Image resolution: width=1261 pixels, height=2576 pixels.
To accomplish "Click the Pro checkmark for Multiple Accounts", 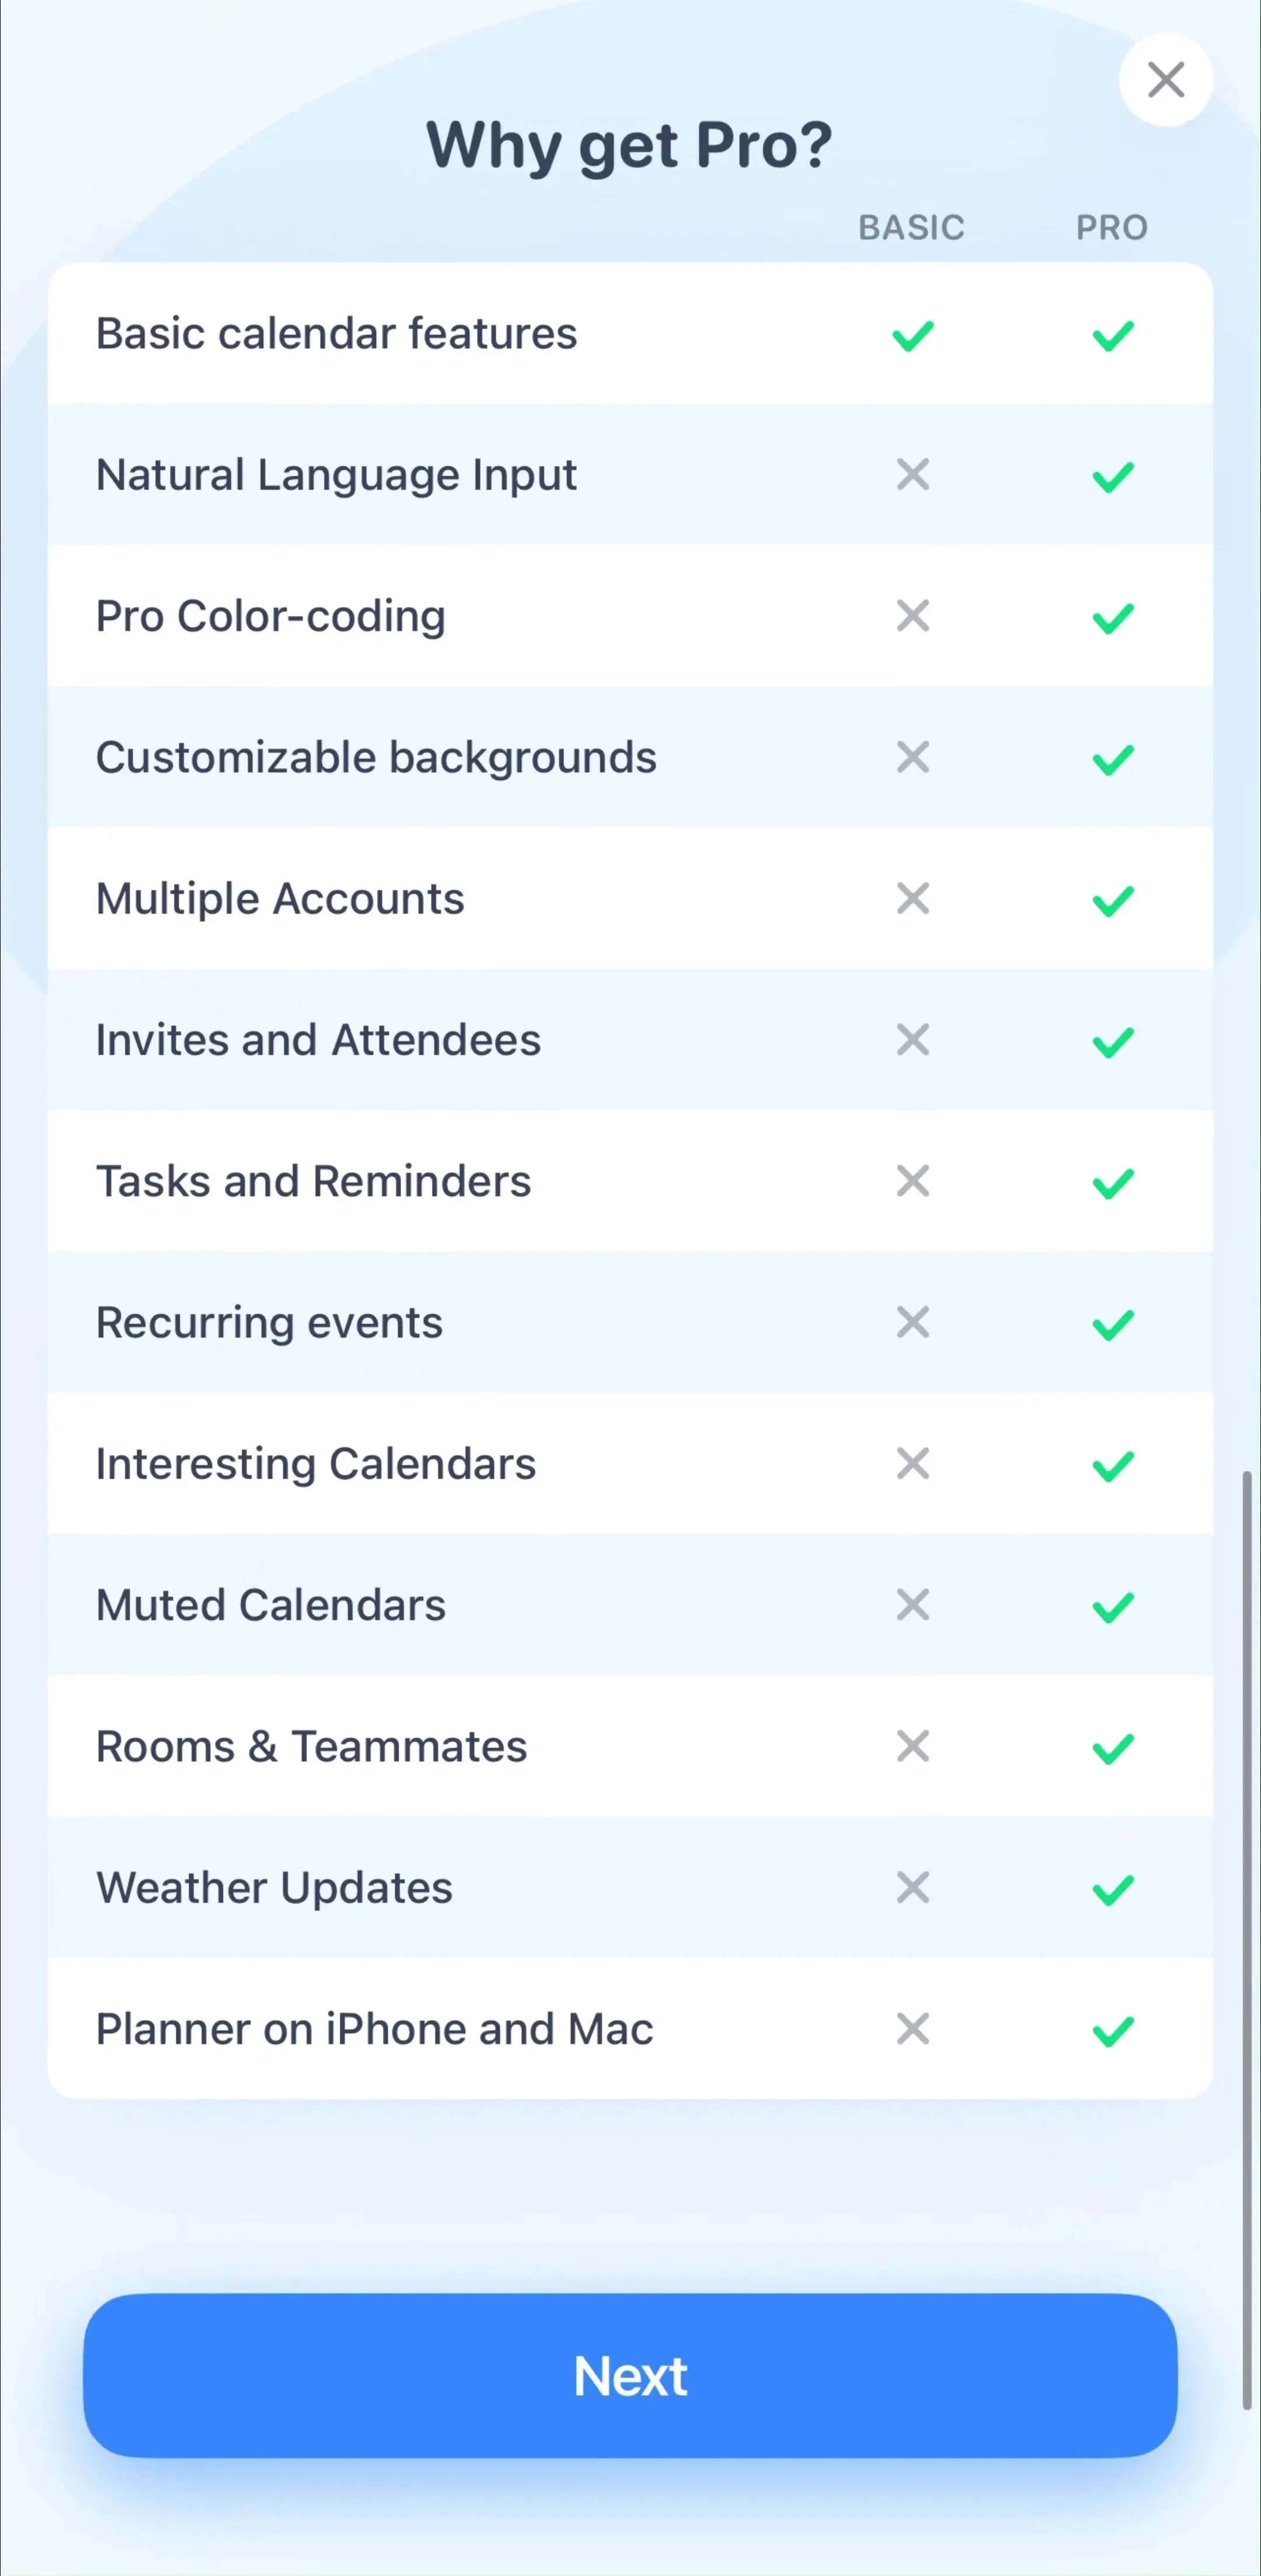I will [x=1113, y=901].
